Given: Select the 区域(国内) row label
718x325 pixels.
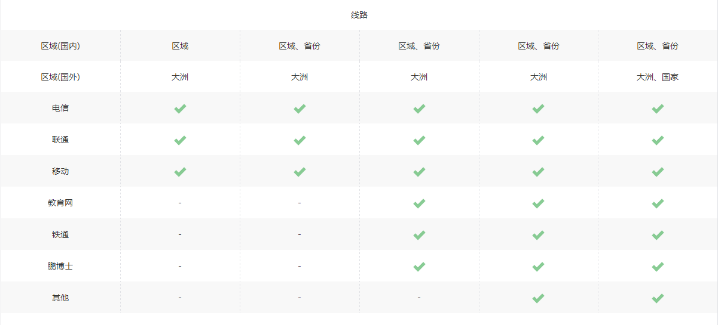Looking at the screenshot, I should click(60, 46).
